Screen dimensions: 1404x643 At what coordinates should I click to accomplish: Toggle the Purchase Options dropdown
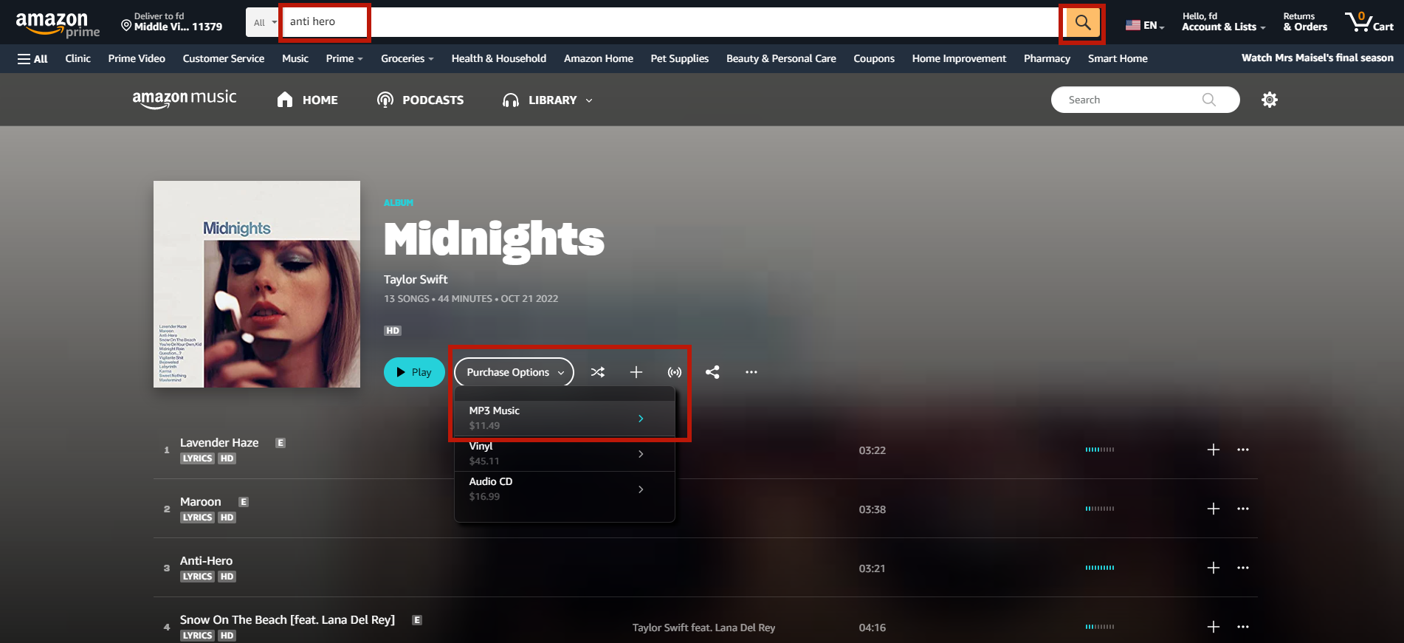tap(514, 372)
